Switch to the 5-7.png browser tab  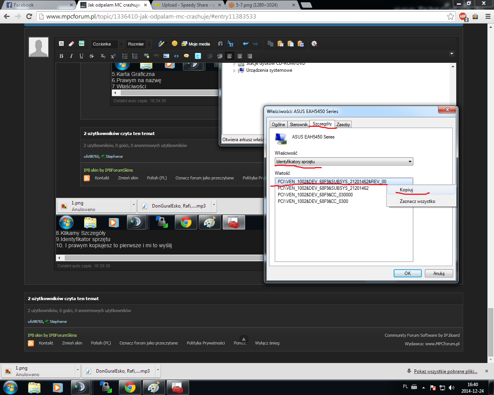(x=262, y=5)
